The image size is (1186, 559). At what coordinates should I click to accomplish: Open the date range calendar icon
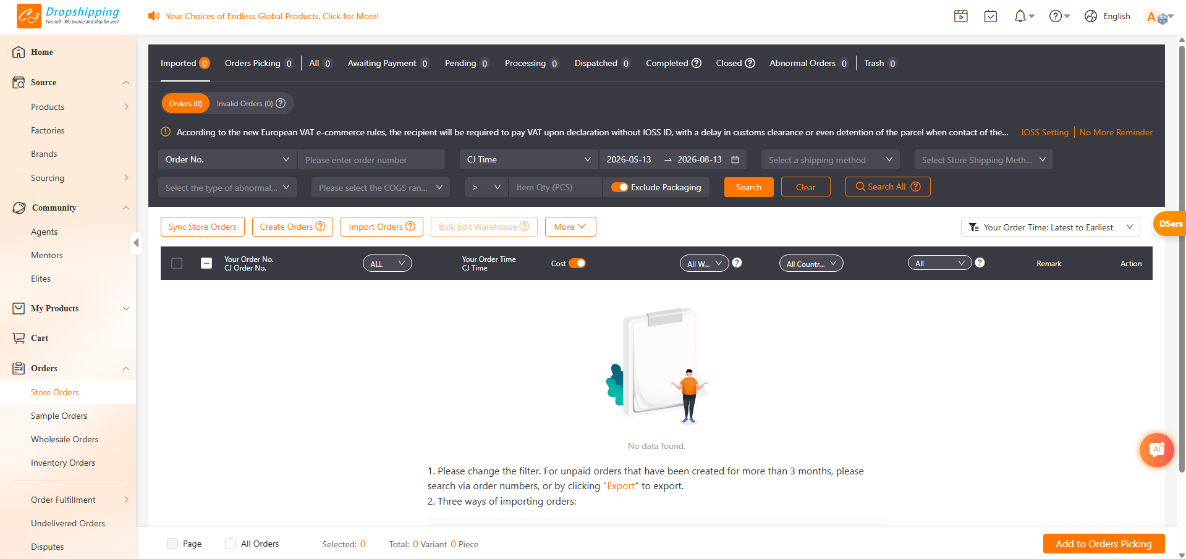735,159
